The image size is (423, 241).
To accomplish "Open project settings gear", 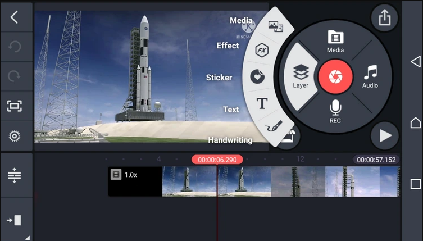I will 15,136.
